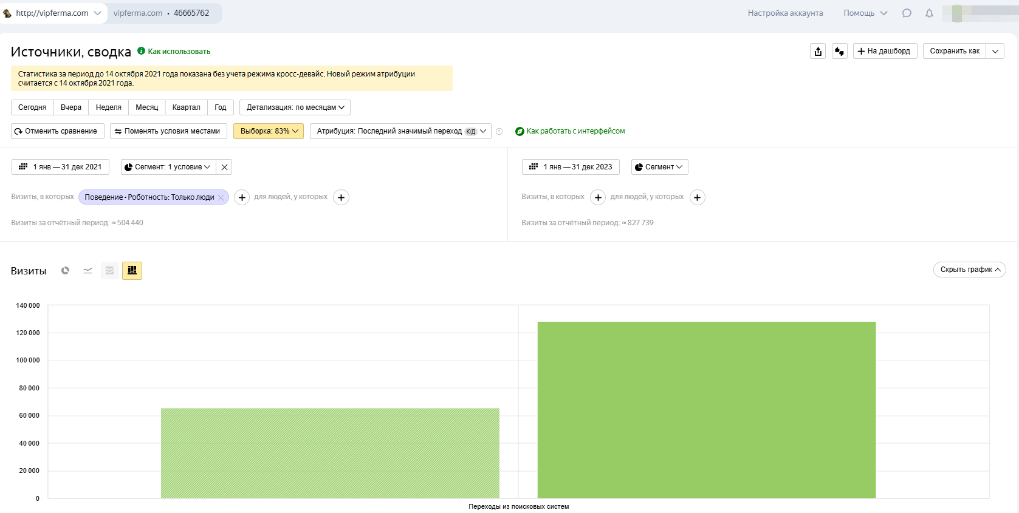Hide the chart with 'Скрыть график'
This screenshot has height=513, width=1019.
tap(969, 270)
